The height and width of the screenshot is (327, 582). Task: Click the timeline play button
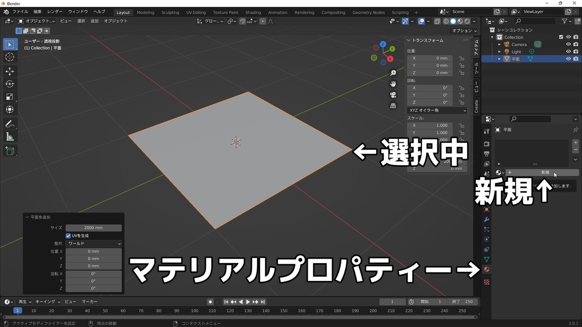tap(248, 302)
